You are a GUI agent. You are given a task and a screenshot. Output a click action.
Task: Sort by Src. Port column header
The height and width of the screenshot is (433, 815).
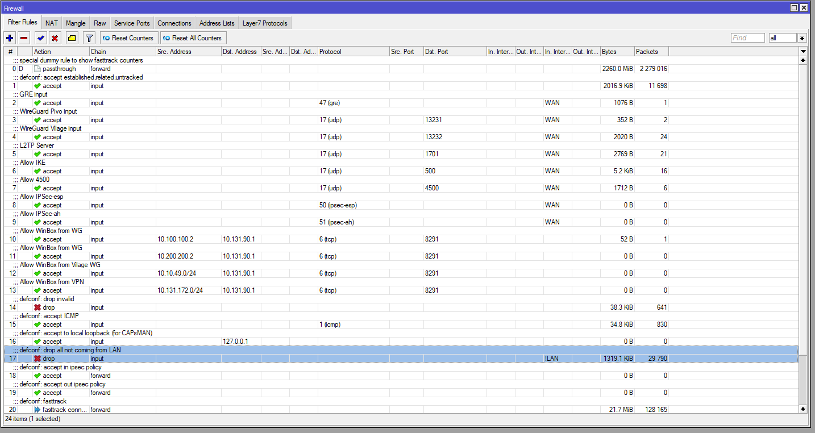406,52
